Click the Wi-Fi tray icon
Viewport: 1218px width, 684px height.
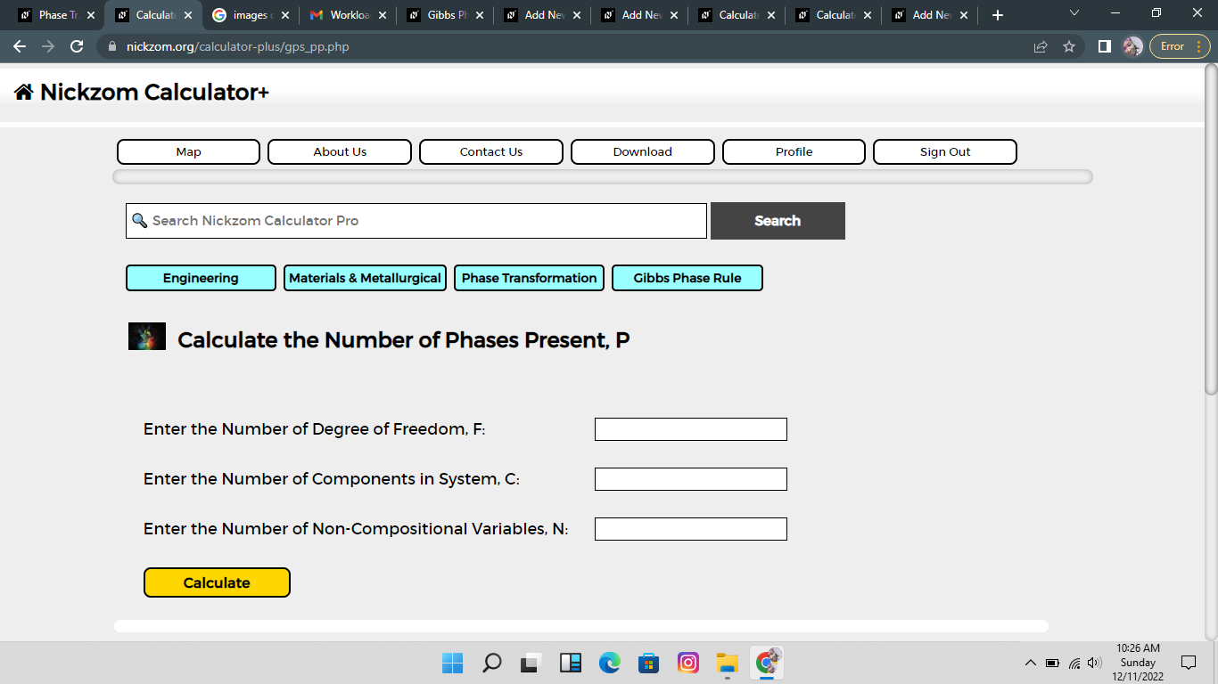click(1074, 663)
